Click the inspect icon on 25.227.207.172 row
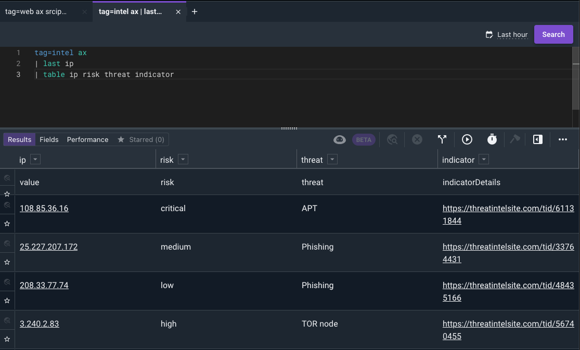The width and height of the screenshot is (580, 350). [7, 243]
